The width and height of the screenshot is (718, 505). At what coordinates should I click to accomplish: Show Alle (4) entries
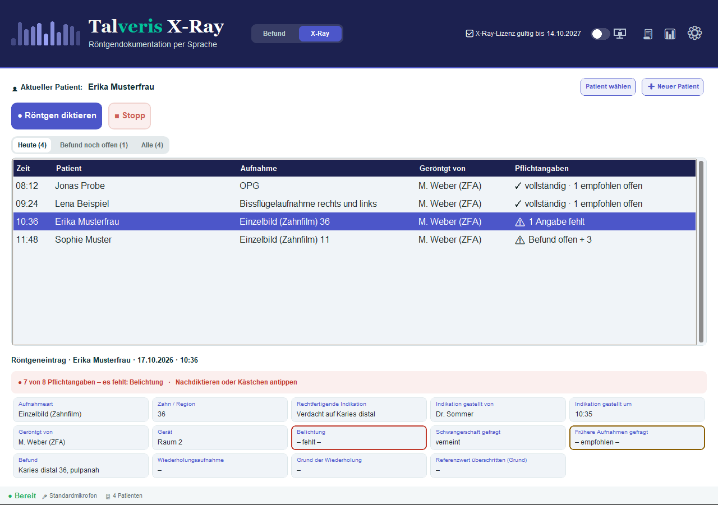click(152, 145)
